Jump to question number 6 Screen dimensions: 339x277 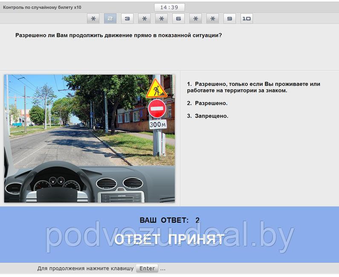178,18
